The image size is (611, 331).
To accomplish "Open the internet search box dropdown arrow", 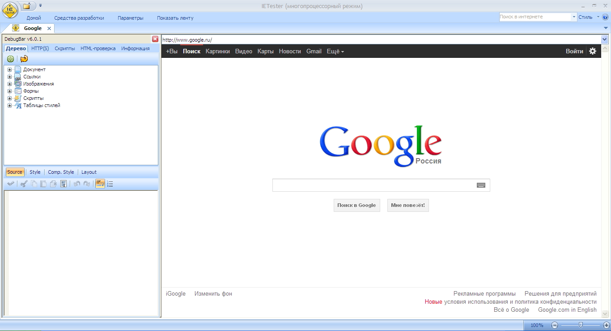I will [x=574, y=17].
